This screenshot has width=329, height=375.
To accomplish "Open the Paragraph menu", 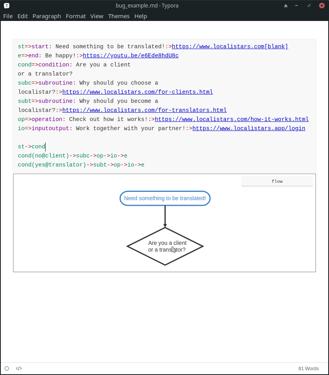I will [46, 16].
